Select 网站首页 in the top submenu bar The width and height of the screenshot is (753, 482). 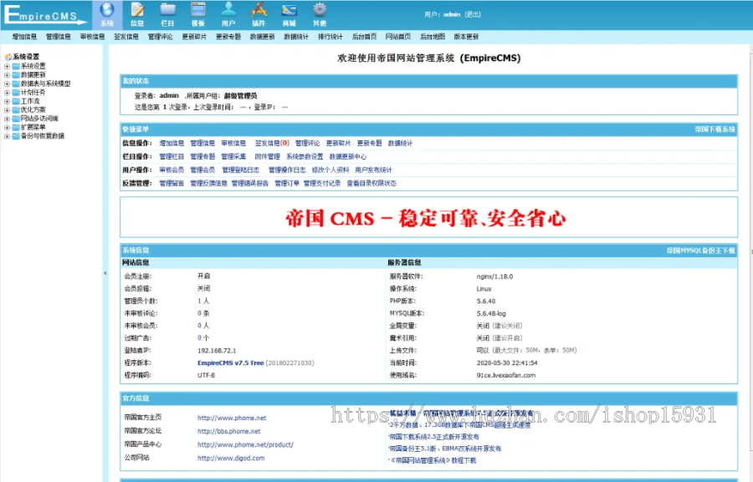(398, 37)
